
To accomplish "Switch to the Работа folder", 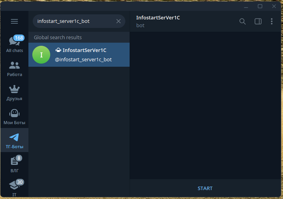I will [x=14, y=69].
